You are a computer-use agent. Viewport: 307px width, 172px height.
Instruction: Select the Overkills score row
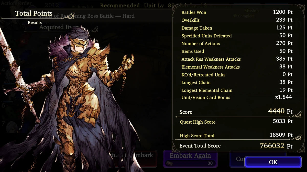pyautogui.click(x=237, y=20)
